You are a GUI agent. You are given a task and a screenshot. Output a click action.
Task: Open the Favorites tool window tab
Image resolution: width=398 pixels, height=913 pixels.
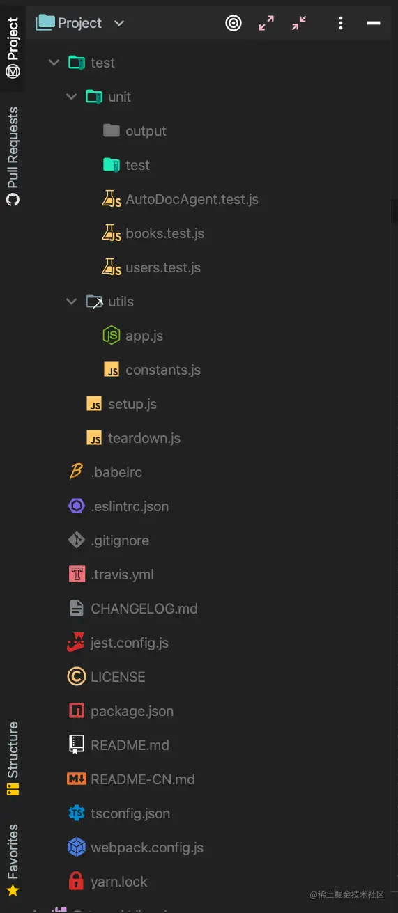pyautogui.click(x=13, y=861)
